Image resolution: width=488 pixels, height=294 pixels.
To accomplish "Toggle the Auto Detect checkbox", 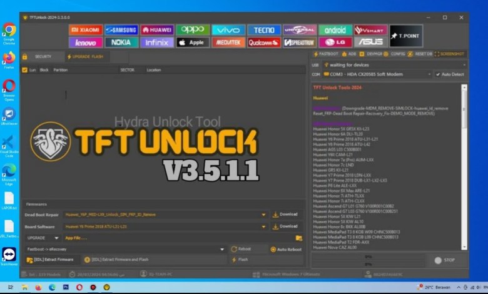I will tap(438, 74).
